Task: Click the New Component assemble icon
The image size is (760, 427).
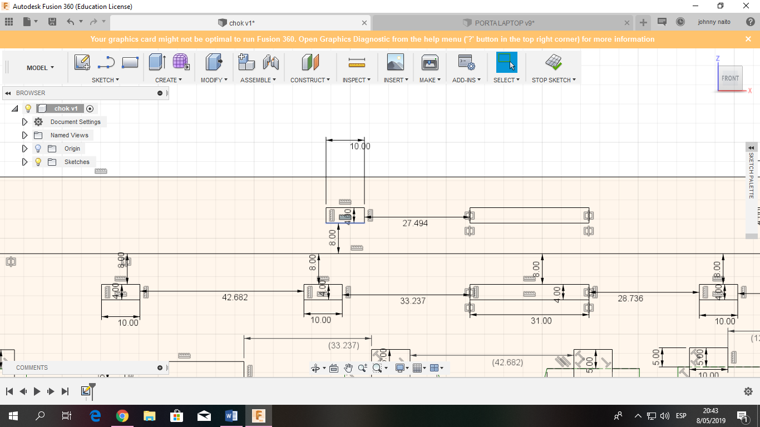Action: 246,62
